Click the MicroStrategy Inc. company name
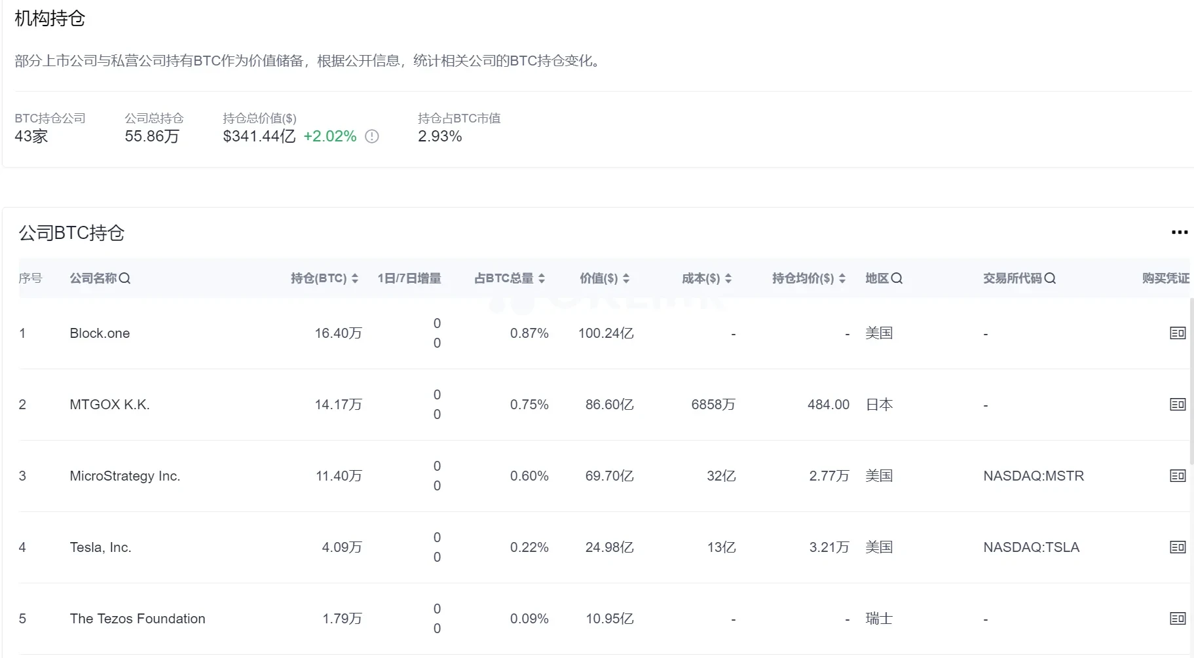This screenshot has width=1194, height=658. [124, 476]
